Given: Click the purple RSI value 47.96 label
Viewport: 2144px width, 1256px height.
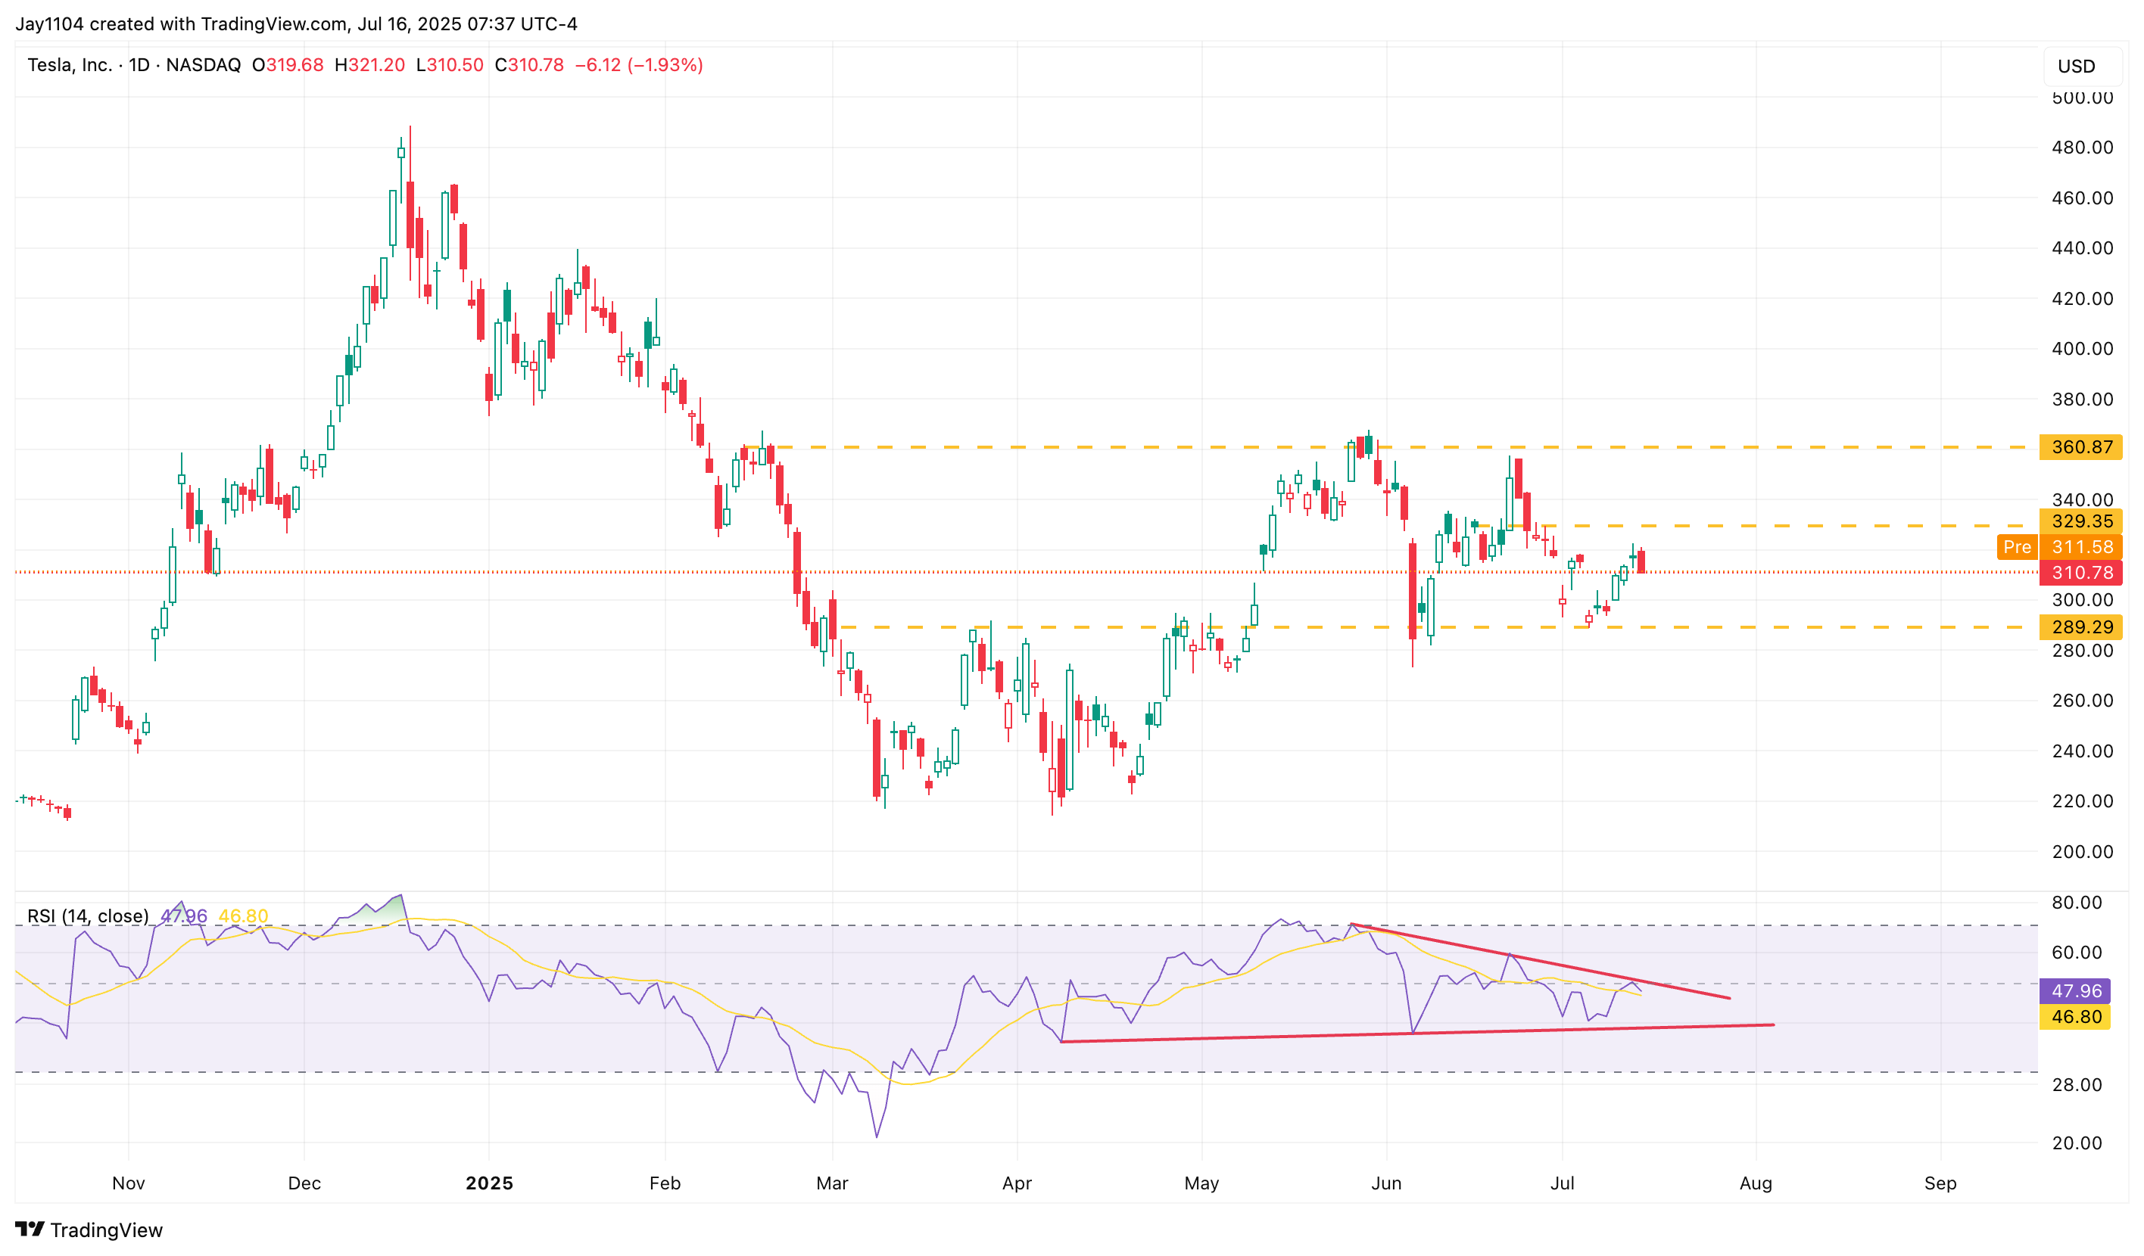Looking at the screenshot, I should [2074, 990].
